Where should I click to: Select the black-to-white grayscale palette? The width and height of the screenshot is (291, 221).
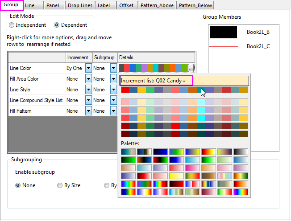coord(241,152)
